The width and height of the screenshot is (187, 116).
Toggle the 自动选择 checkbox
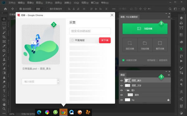(21, 9)
